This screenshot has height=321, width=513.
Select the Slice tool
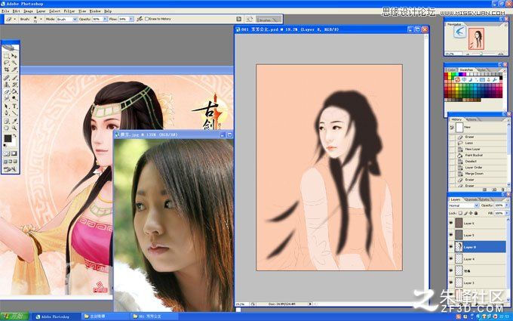[x=14, y=69]
